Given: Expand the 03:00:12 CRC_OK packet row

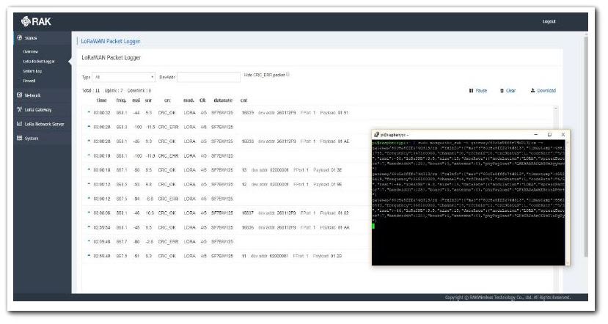Looking at the screenshot, I should [x=89, y=184].
